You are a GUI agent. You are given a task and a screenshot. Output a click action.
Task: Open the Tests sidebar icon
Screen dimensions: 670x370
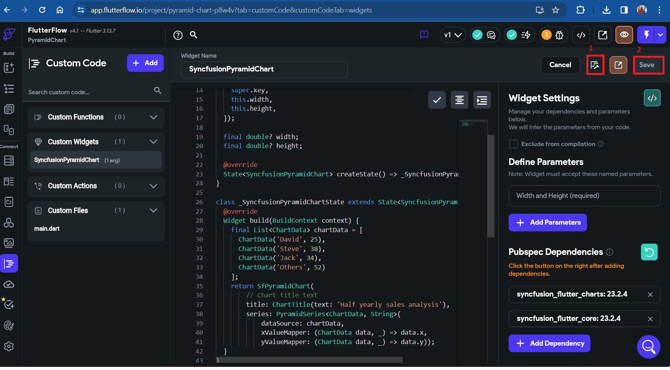tap(9, 304)
